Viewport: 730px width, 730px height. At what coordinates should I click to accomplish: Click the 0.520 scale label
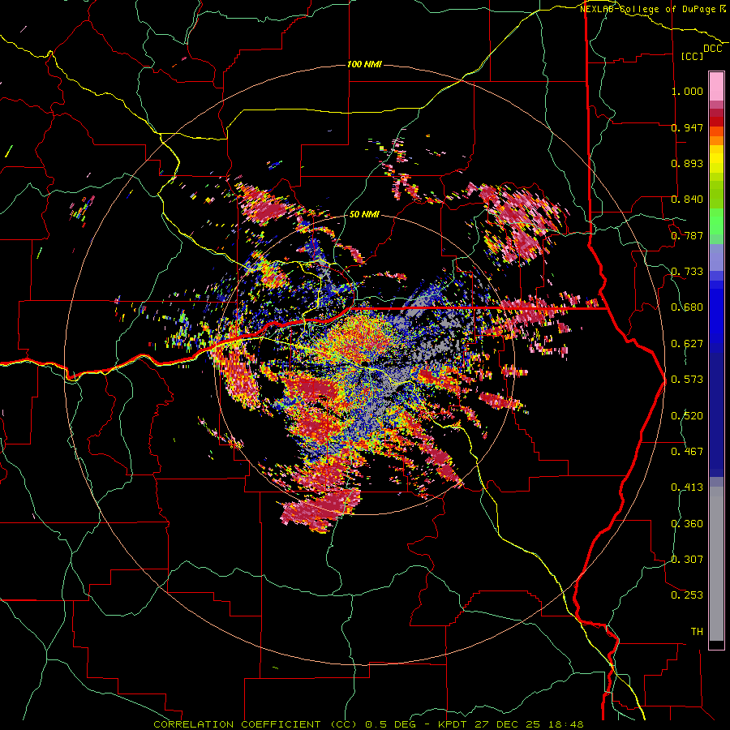click(687, 415)
